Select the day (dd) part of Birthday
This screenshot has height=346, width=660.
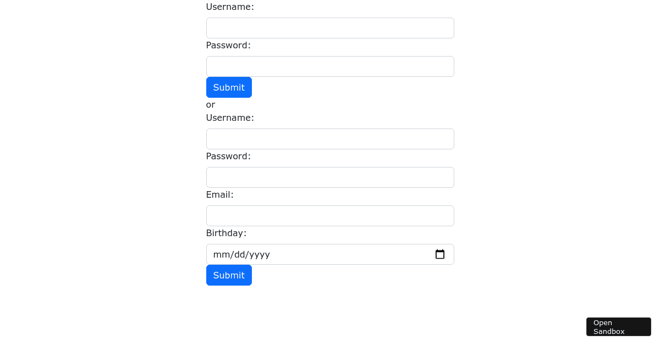(x=238, y=254)
